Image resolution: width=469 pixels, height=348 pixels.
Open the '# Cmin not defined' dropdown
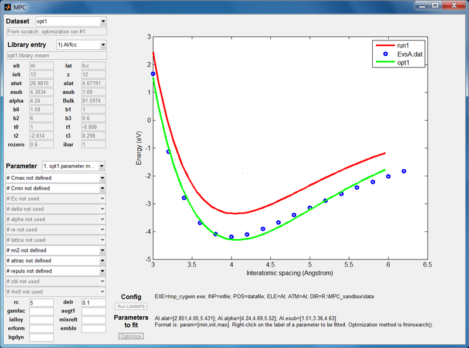(103, 189)
